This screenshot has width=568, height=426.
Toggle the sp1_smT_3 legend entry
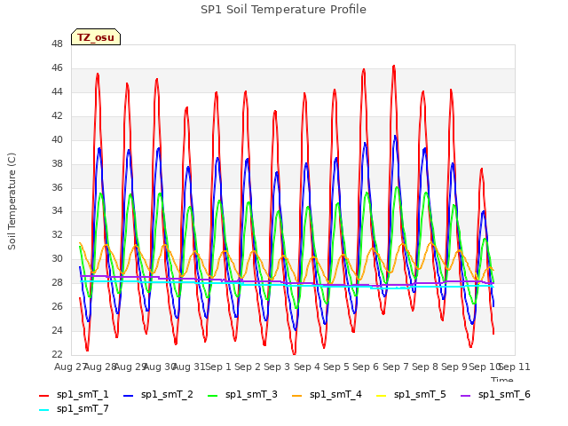[x=242, y=394]
